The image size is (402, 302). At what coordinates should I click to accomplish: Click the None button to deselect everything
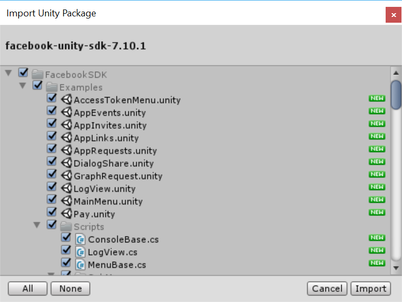(x=71, y=289)
